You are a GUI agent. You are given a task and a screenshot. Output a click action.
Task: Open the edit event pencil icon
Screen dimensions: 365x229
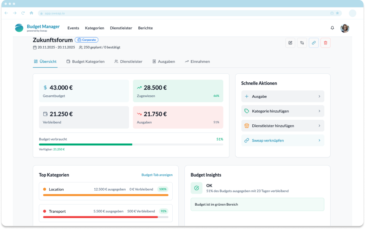click(x=290, y=43)
